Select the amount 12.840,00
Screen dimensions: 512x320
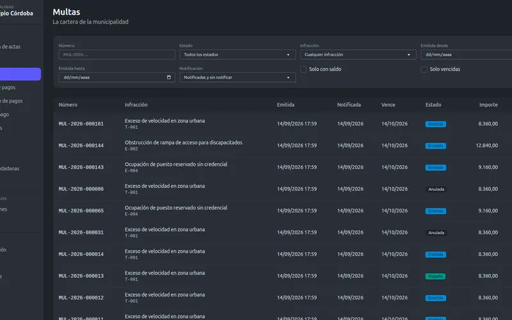(487, 146)
